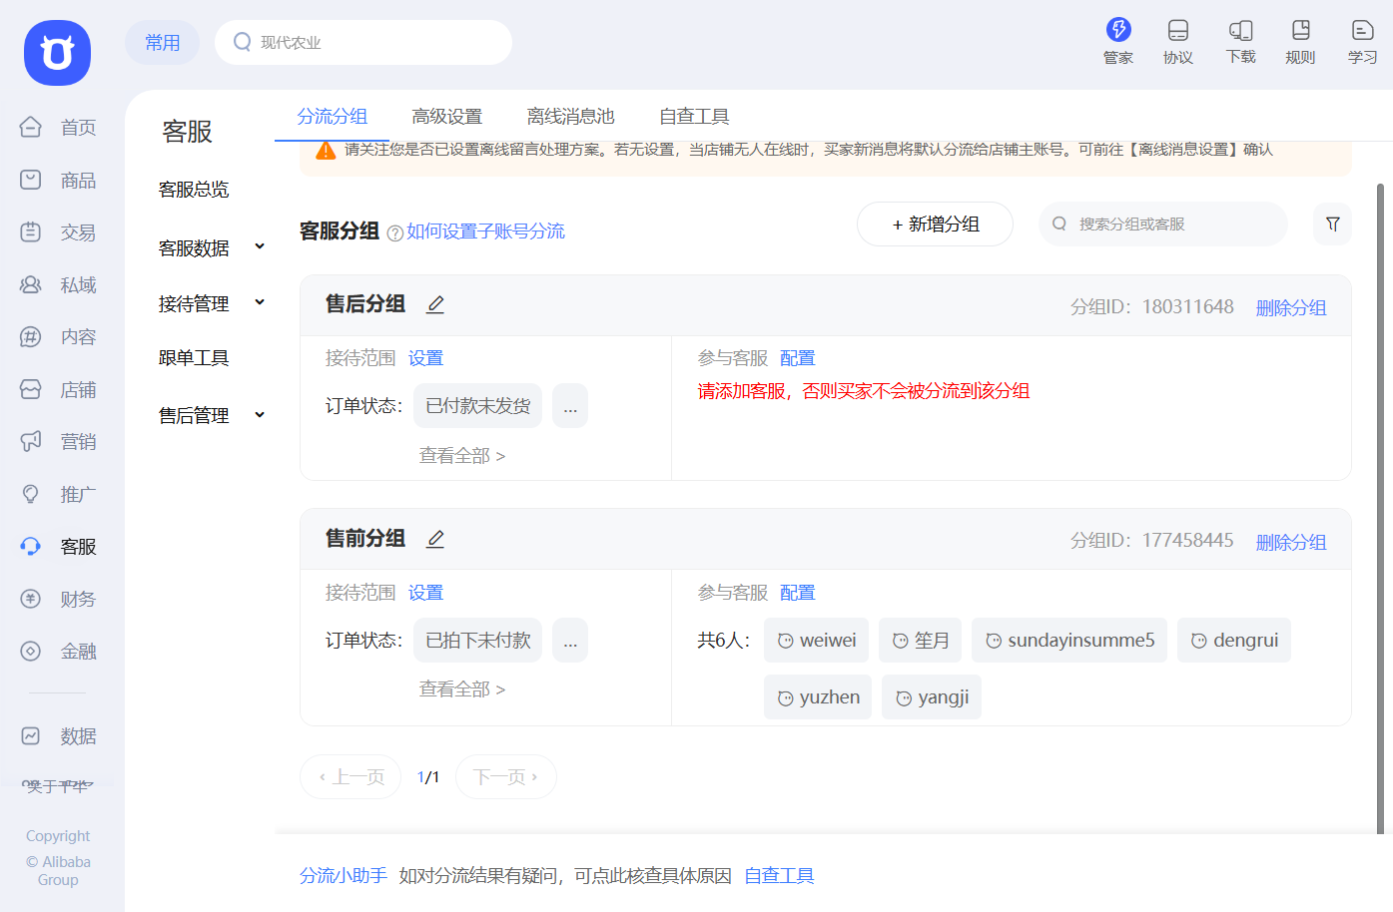Open 营销 in the left sidebar

tap(58, 442)
